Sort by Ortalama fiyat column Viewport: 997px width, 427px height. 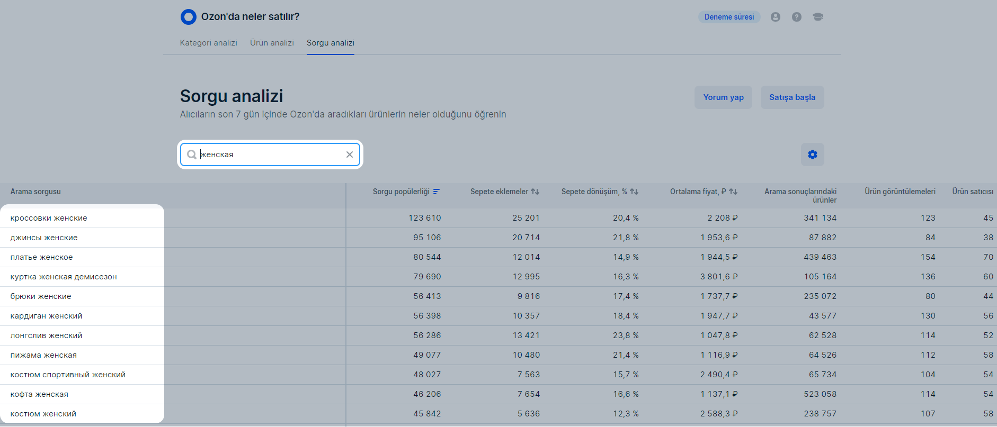(x=733, y=192)
